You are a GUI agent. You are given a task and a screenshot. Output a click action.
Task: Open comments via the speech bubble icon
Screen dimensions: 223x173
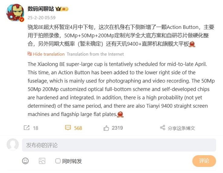click(x=68, y=127)
